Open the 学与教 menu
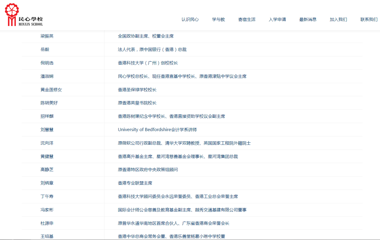Viewport: 380px width, 240px height. (218, 19)
